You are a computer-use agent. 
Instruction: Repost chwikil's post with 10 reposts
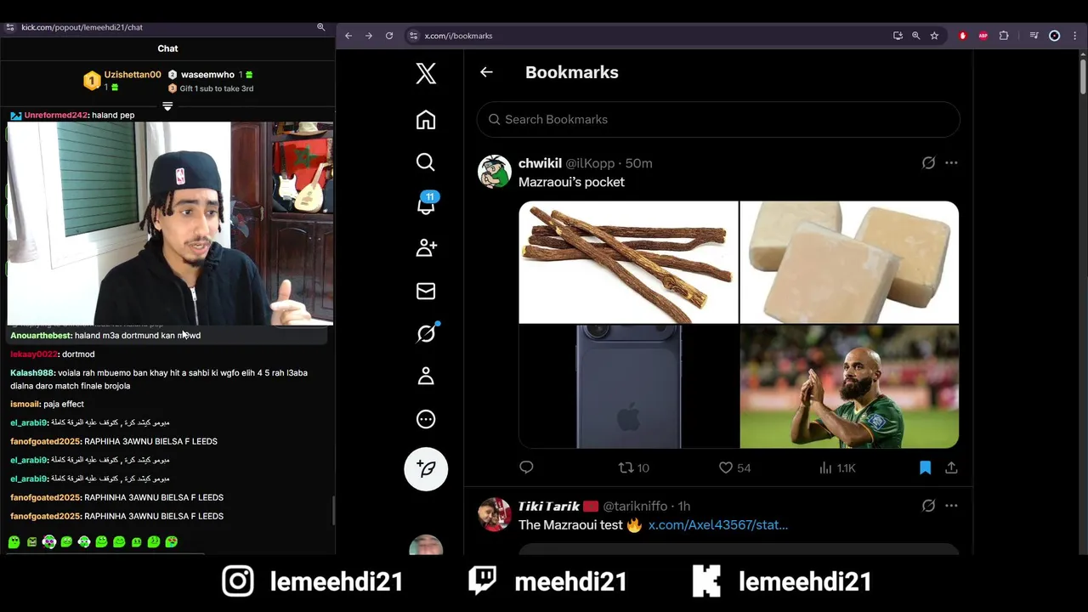click(x=633, y=467)
